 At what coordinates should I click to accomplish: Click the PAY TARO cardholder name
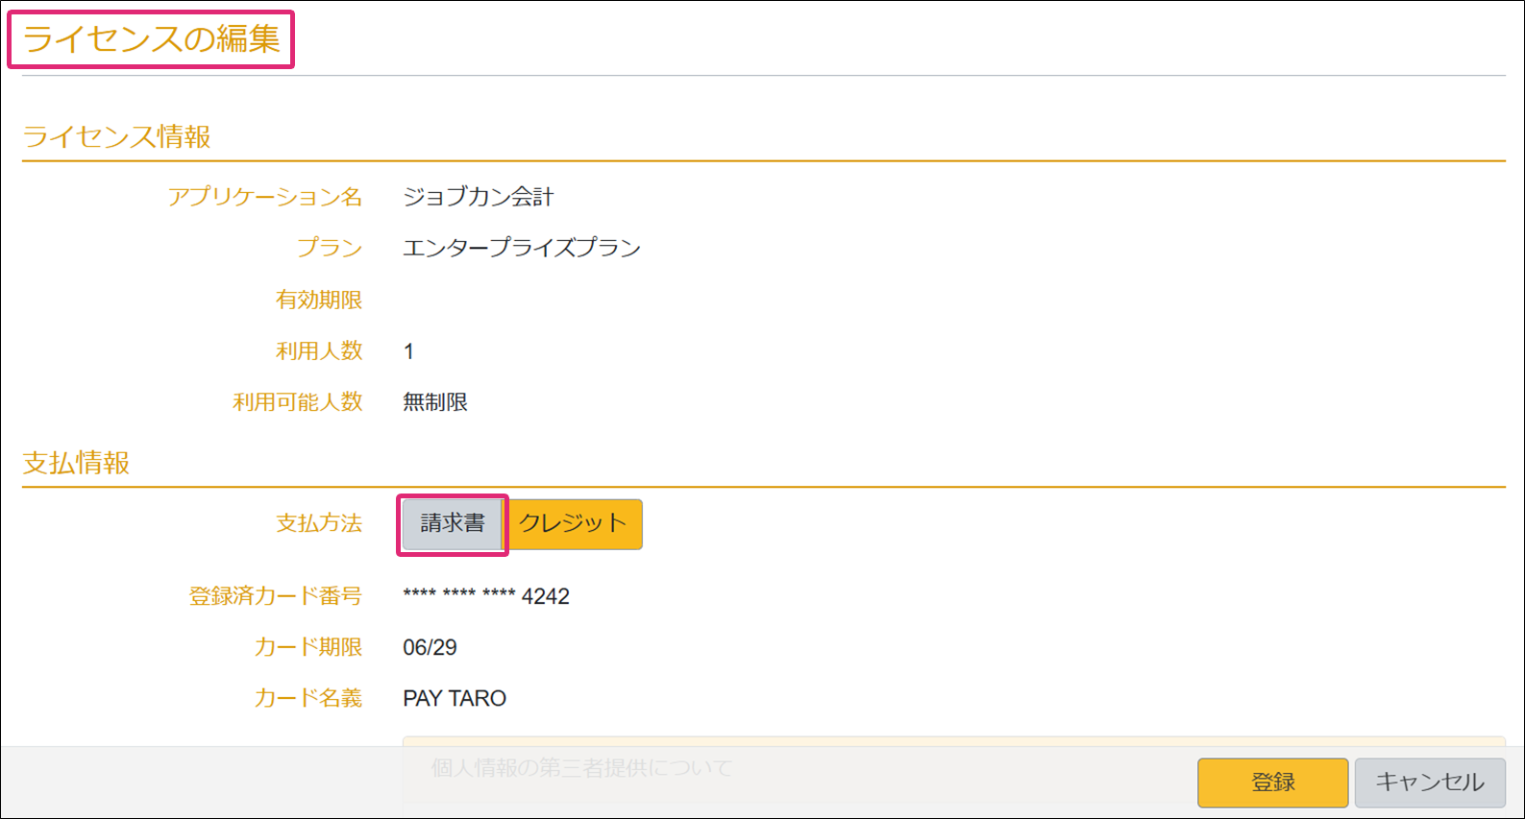[x=454, y=698]
